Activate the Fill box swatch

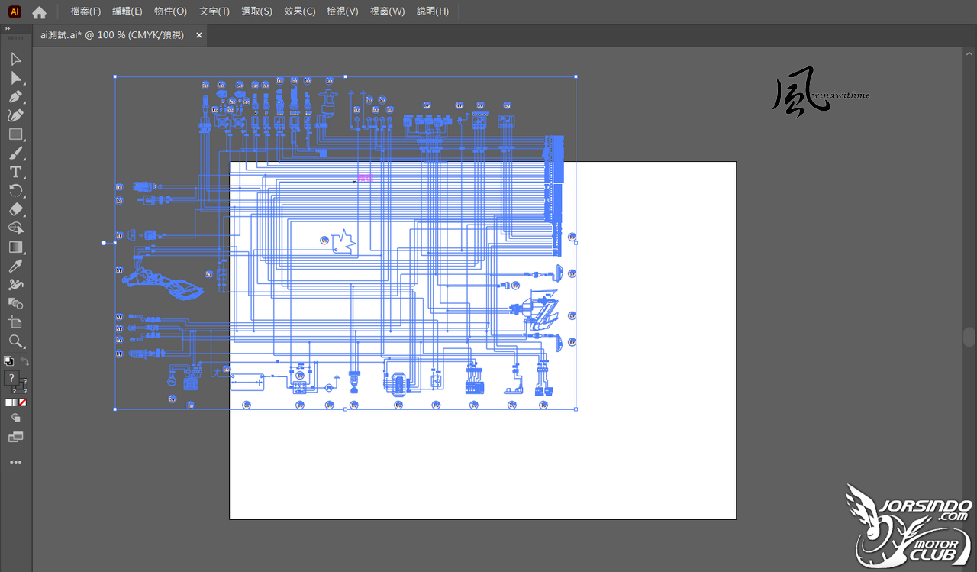(11, 378)
